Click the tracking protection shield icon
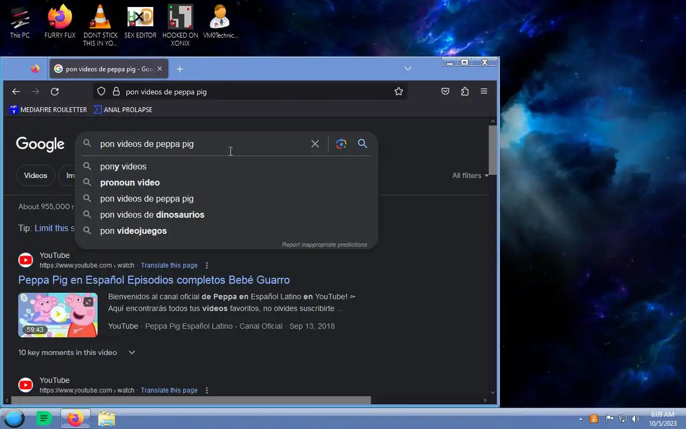Viewport: 686px width, 429px height. [x=101, y=92]
